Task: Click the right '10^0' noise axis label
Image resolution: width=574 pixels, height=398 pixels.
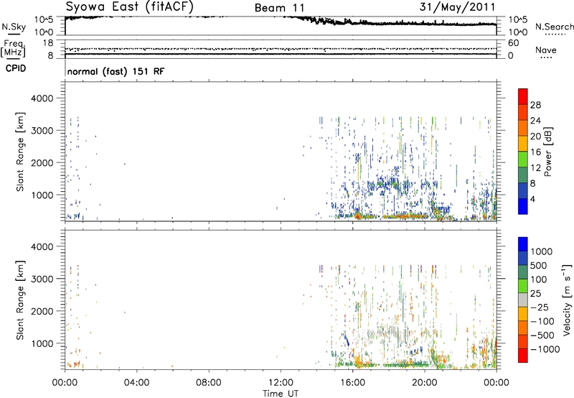Action: coord(517,32)
